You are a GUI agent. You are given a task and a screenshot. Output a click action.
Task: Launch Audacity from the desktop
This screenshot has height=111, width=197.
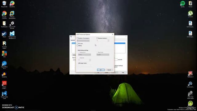(x=4, y=75)
